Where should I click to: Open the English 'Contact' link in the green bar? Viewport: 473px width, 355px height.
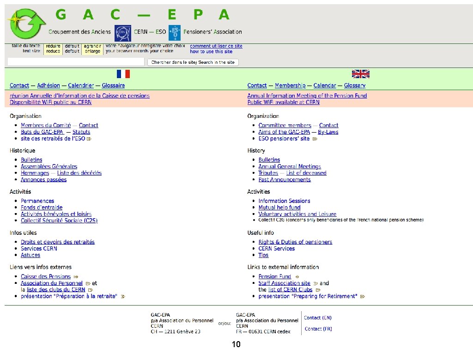(x=257, y=86)
